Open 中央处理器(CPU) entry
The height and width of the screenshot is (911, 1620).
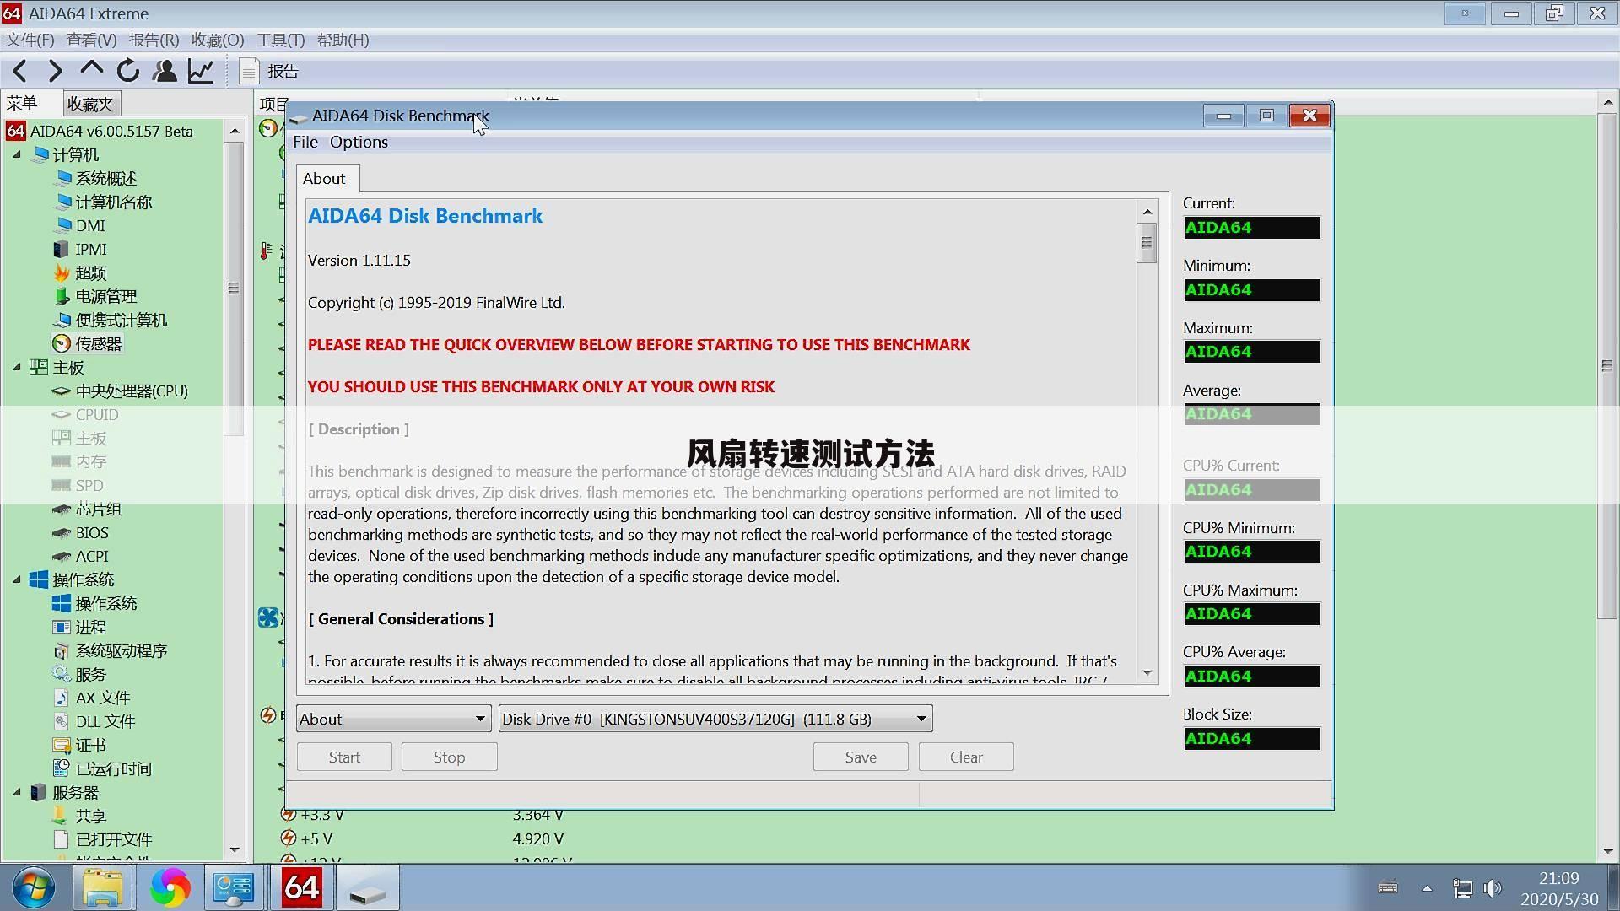132,391
